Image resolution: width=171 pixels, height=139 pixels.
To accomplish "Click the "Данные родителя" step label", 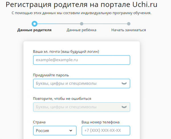I will pyautogui.click(x=34, y=30).
